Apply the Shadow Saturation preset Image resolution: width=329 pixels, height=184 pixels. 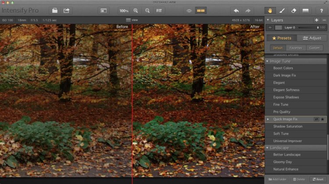pyautogui.click(x=296, y=126)
